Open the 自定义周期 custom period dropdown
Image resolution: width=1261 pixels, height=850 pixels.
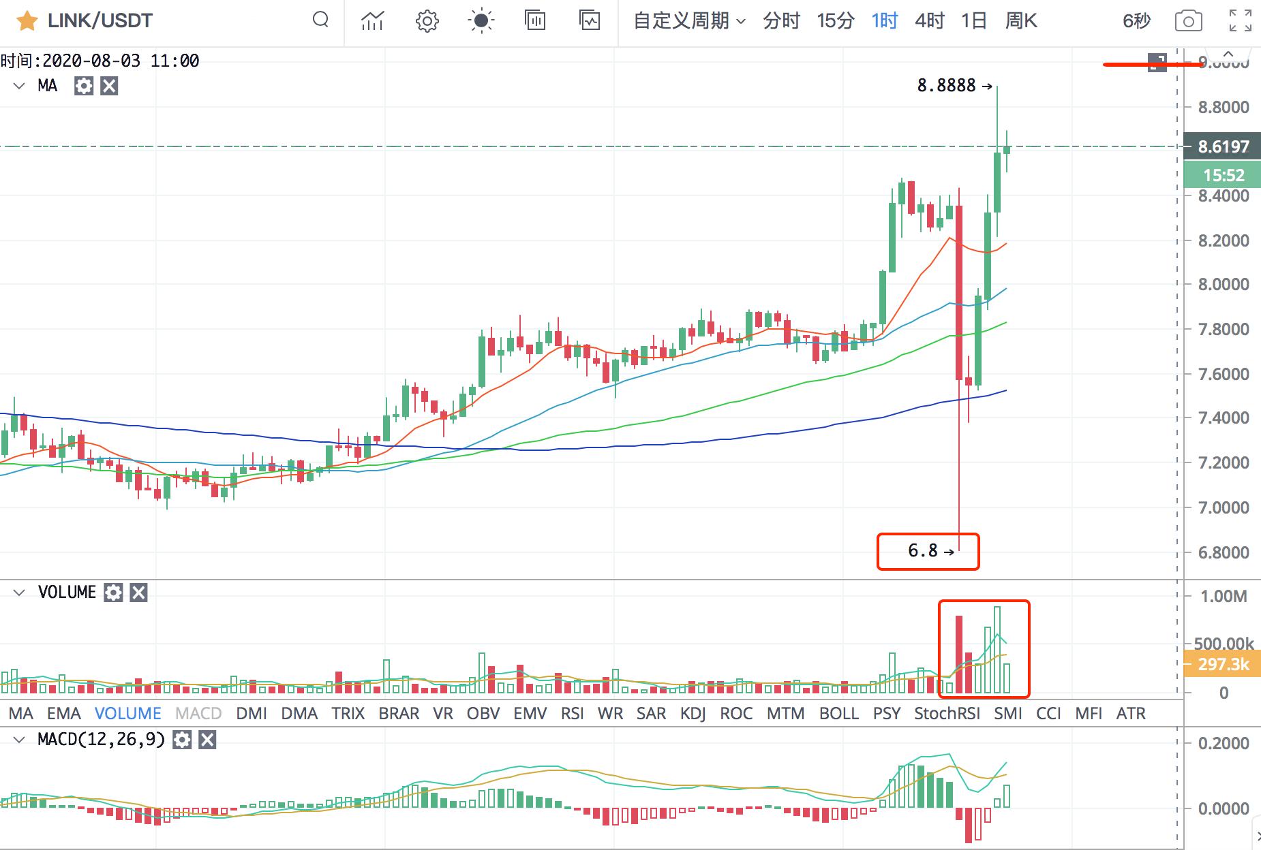point(689,21)
